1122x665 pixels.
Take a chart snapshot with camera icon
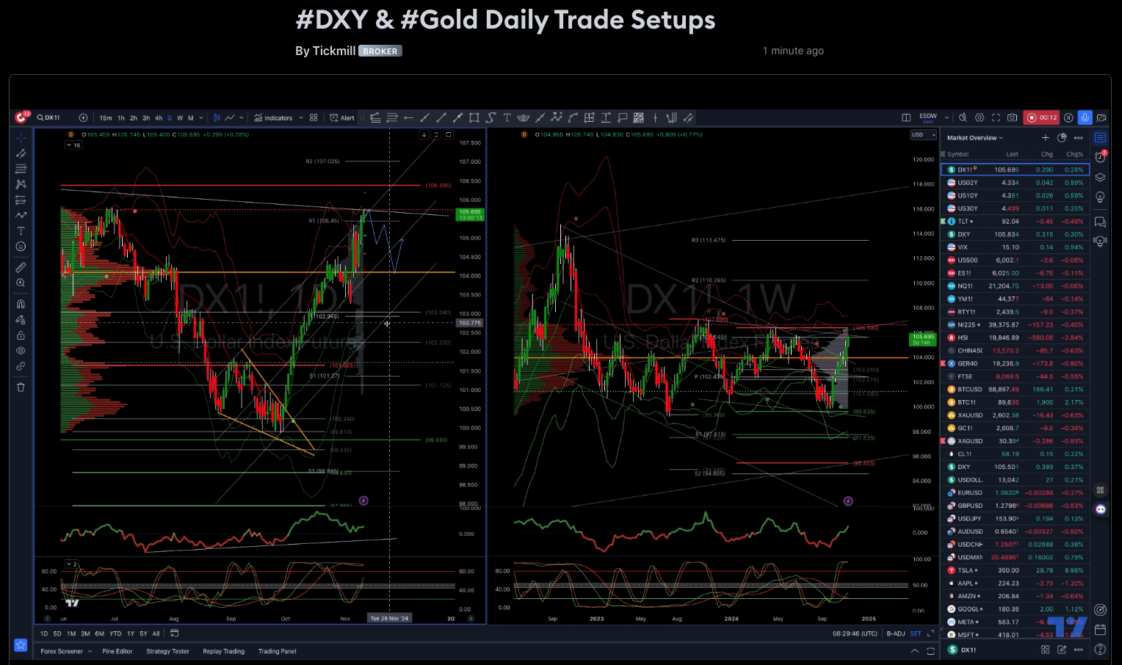[x=1013, y=117]
